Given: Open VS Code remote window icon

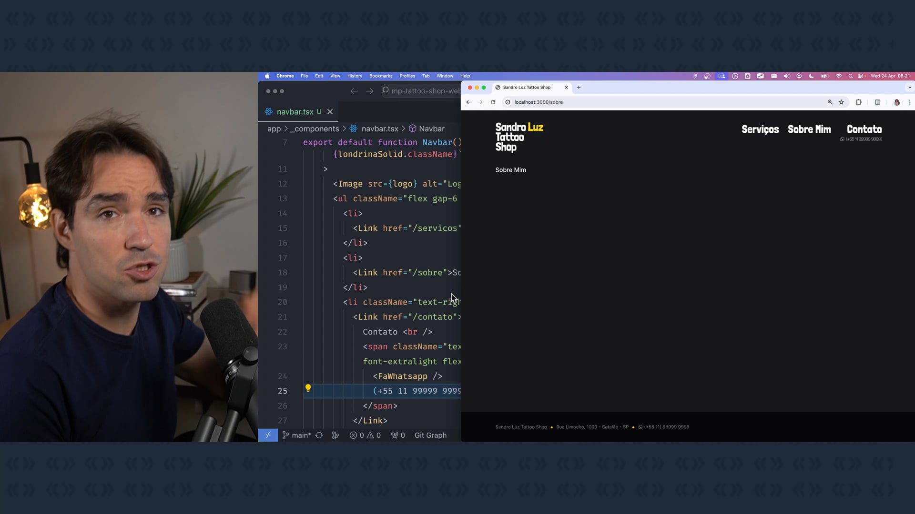Looking at the screenshot, I should [x=268, y=435].
